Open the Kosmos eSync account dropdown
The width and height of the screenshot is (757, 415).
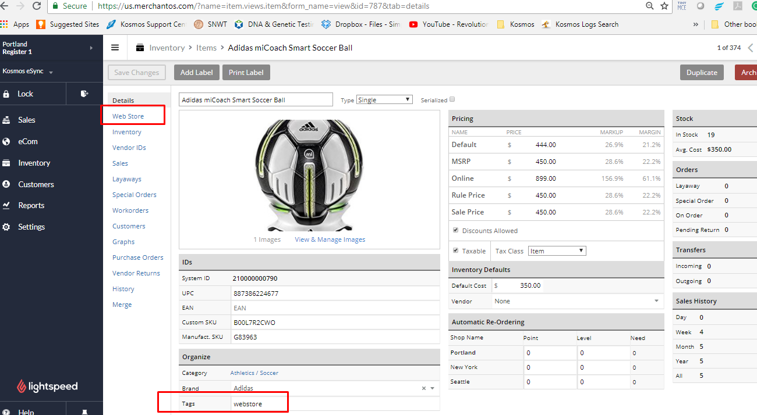[28, 71]
